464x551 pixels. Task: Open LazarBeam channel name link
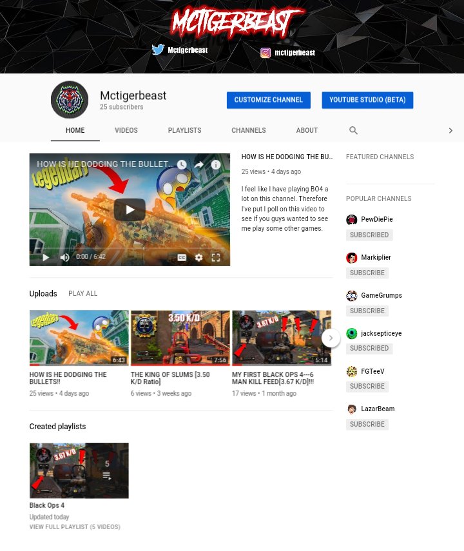pyautogui.click(x=378, y=409)
